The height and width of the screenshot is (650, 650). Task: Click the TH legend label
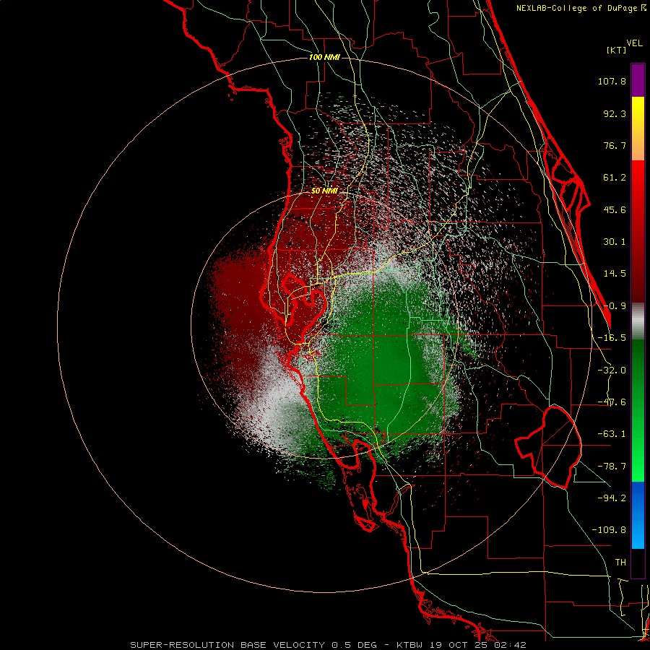(x=620, y=563)
